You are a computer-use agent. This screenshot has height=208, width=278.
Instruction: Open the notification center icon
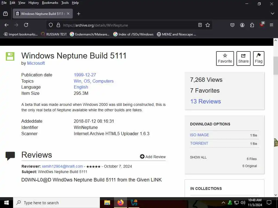pyautogui.click(x=269, y=203)
